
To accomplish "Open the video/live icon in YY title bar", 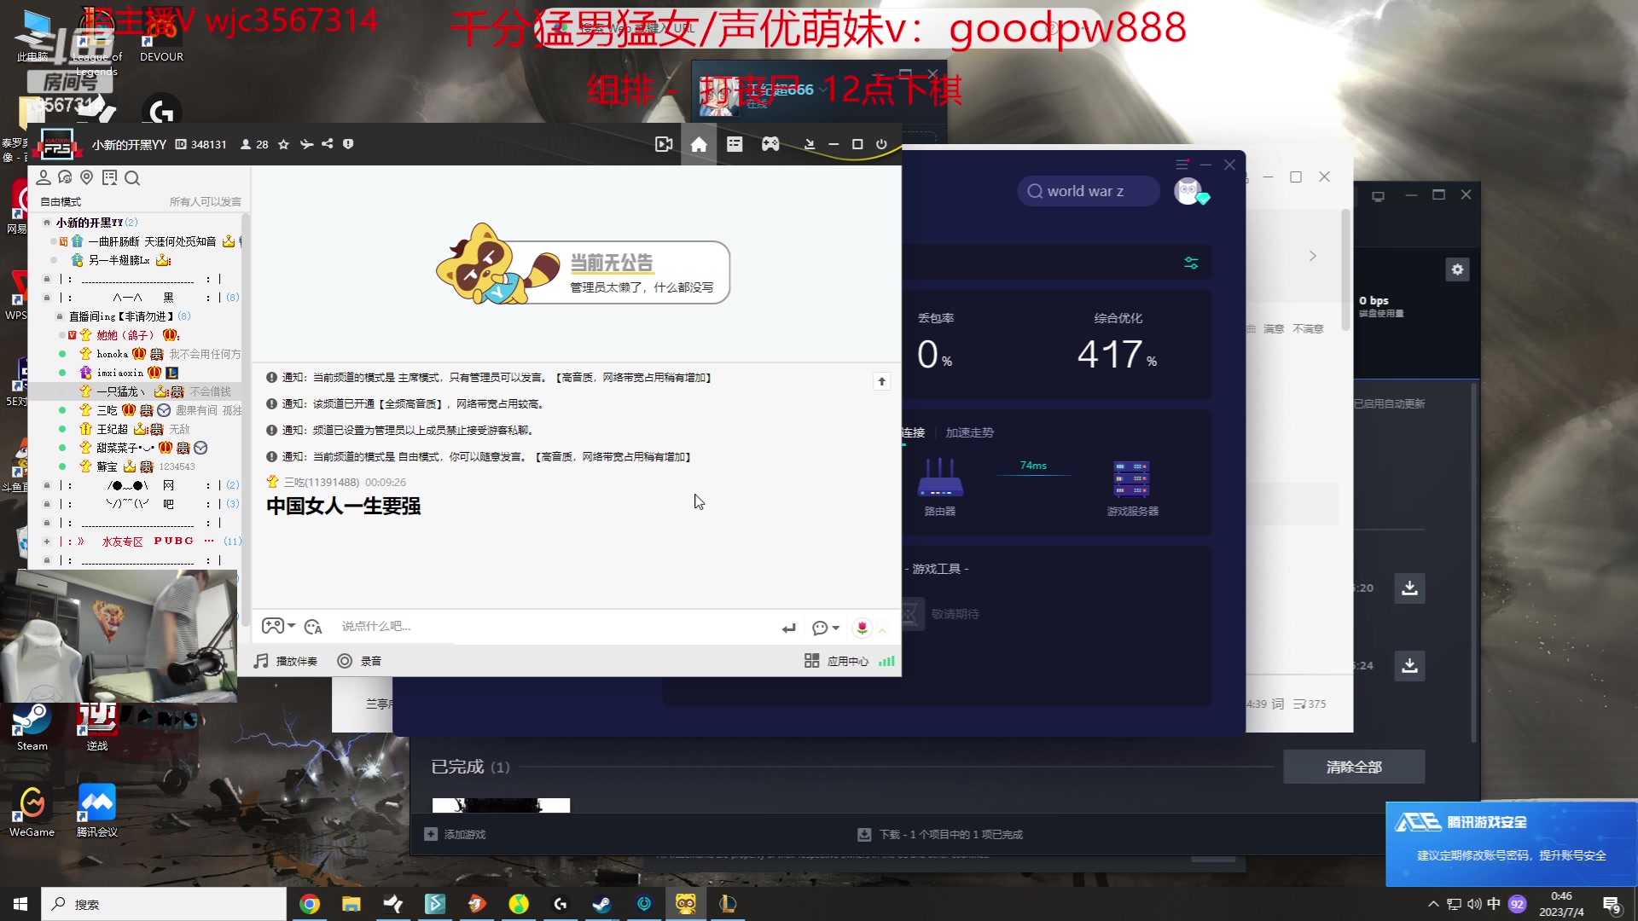I will coord(664,144).
